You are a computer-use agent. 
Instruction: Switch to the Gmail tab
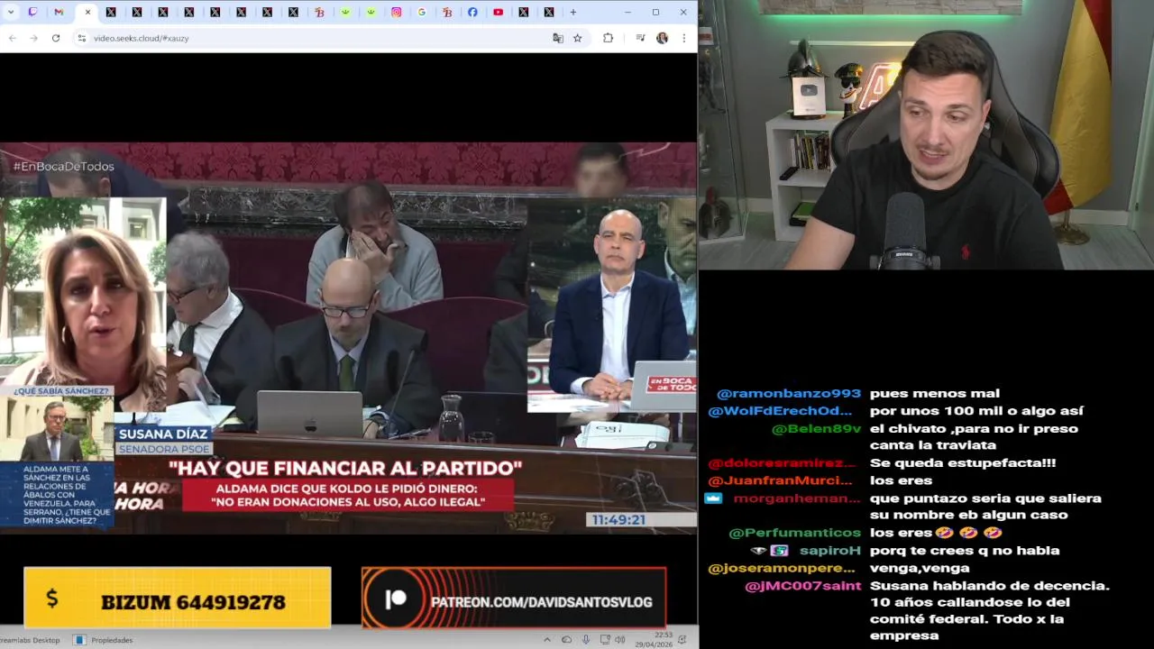(x=59, y=12)
